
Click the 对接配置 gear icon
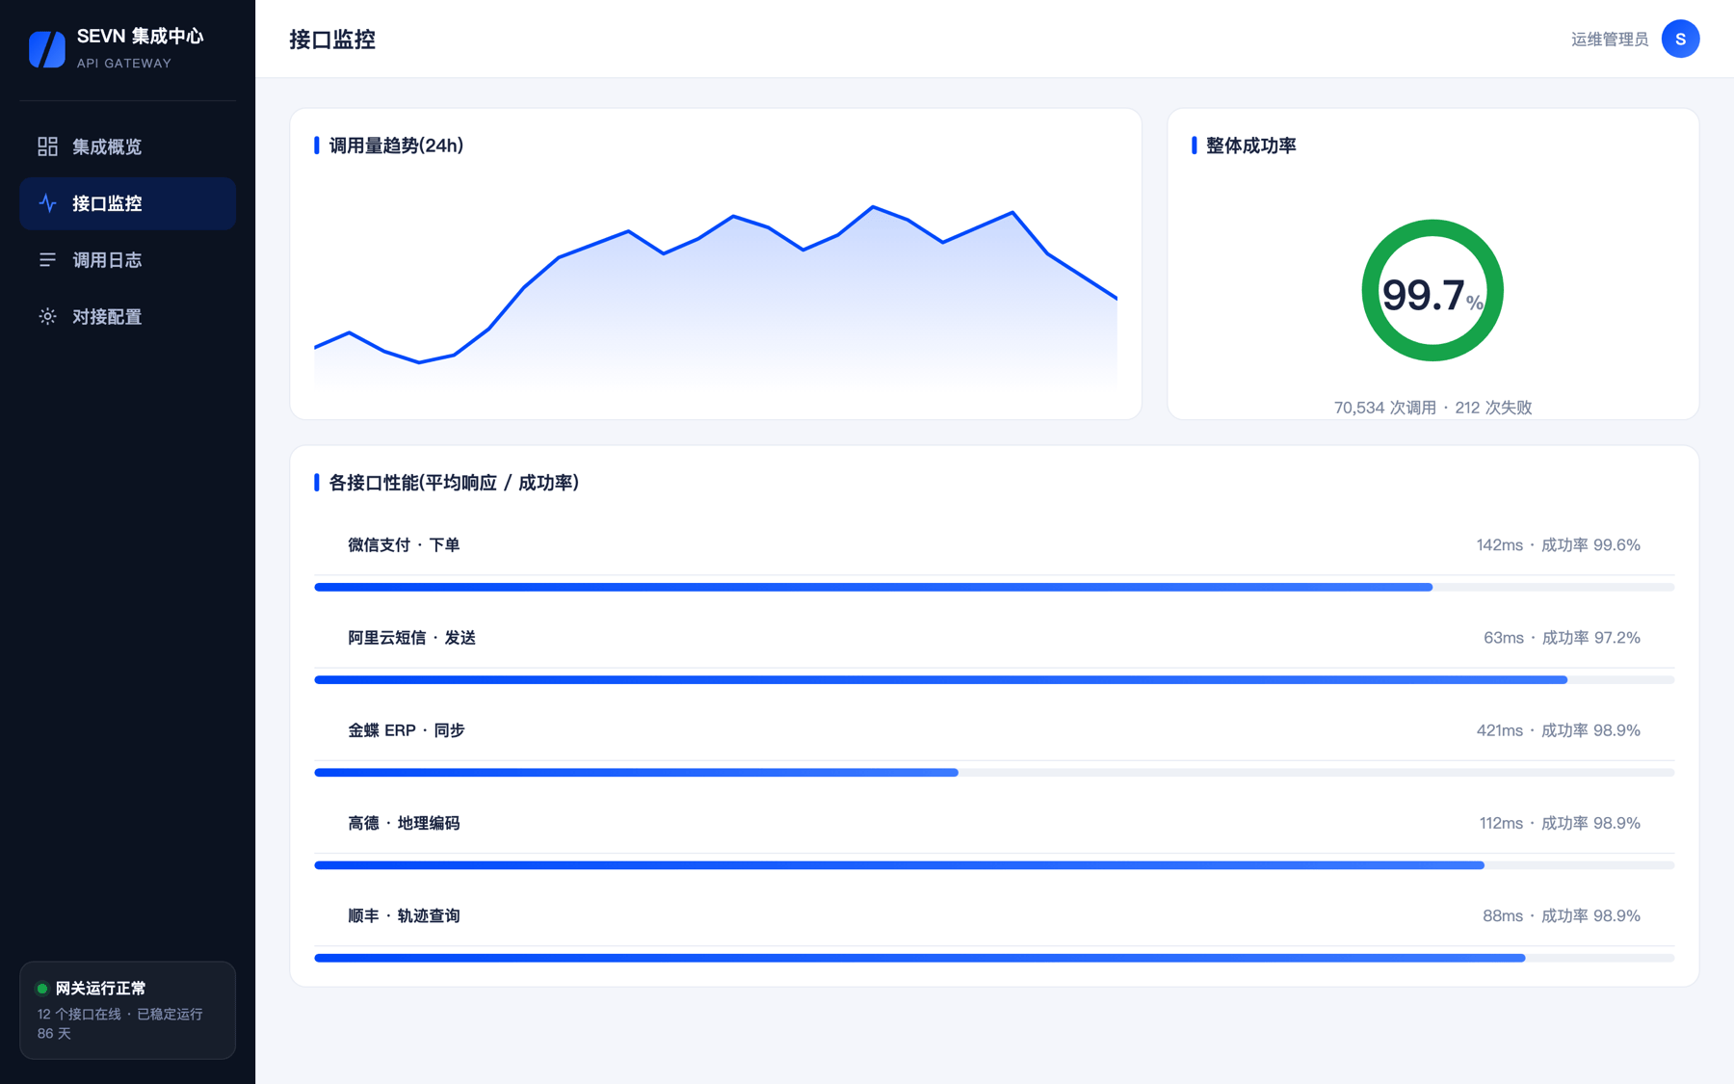(x=47, y=316)
